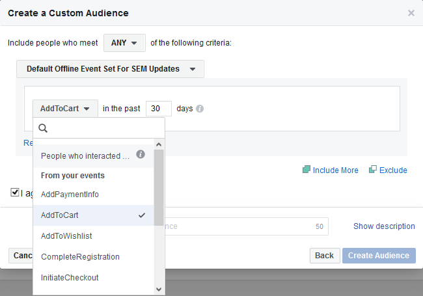Click info icon next to People who interacted
Viewport: 423px width, 296px height.
click(141, 155)
